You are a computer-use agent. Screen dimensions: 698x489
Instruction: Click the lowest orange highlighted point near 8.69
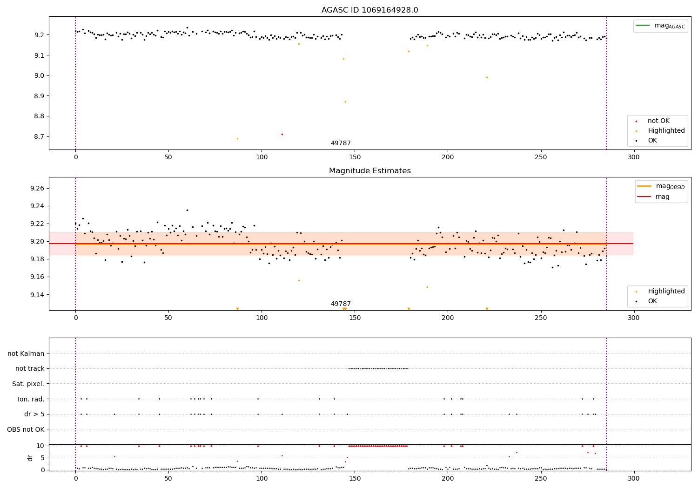coord(237,138)
